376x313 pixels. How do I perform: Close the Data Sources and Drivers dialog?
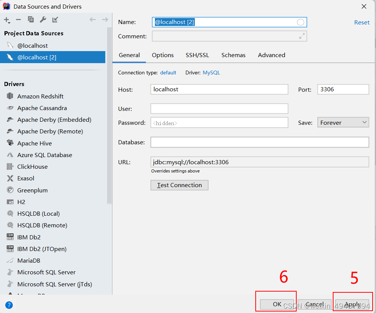pyautogui.click(x=364, y=6)
